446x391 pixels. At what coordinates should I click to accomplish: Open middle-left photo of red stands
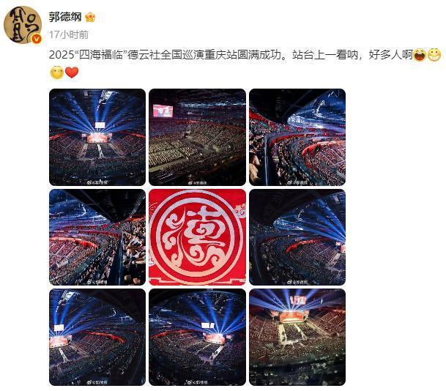tap(97, 237)
